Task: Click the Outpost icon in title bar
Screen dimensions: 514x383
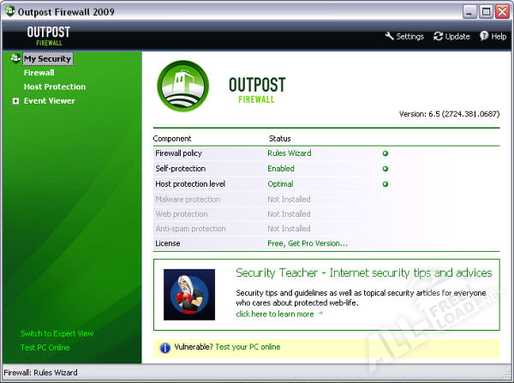Action: coord(9,12)
